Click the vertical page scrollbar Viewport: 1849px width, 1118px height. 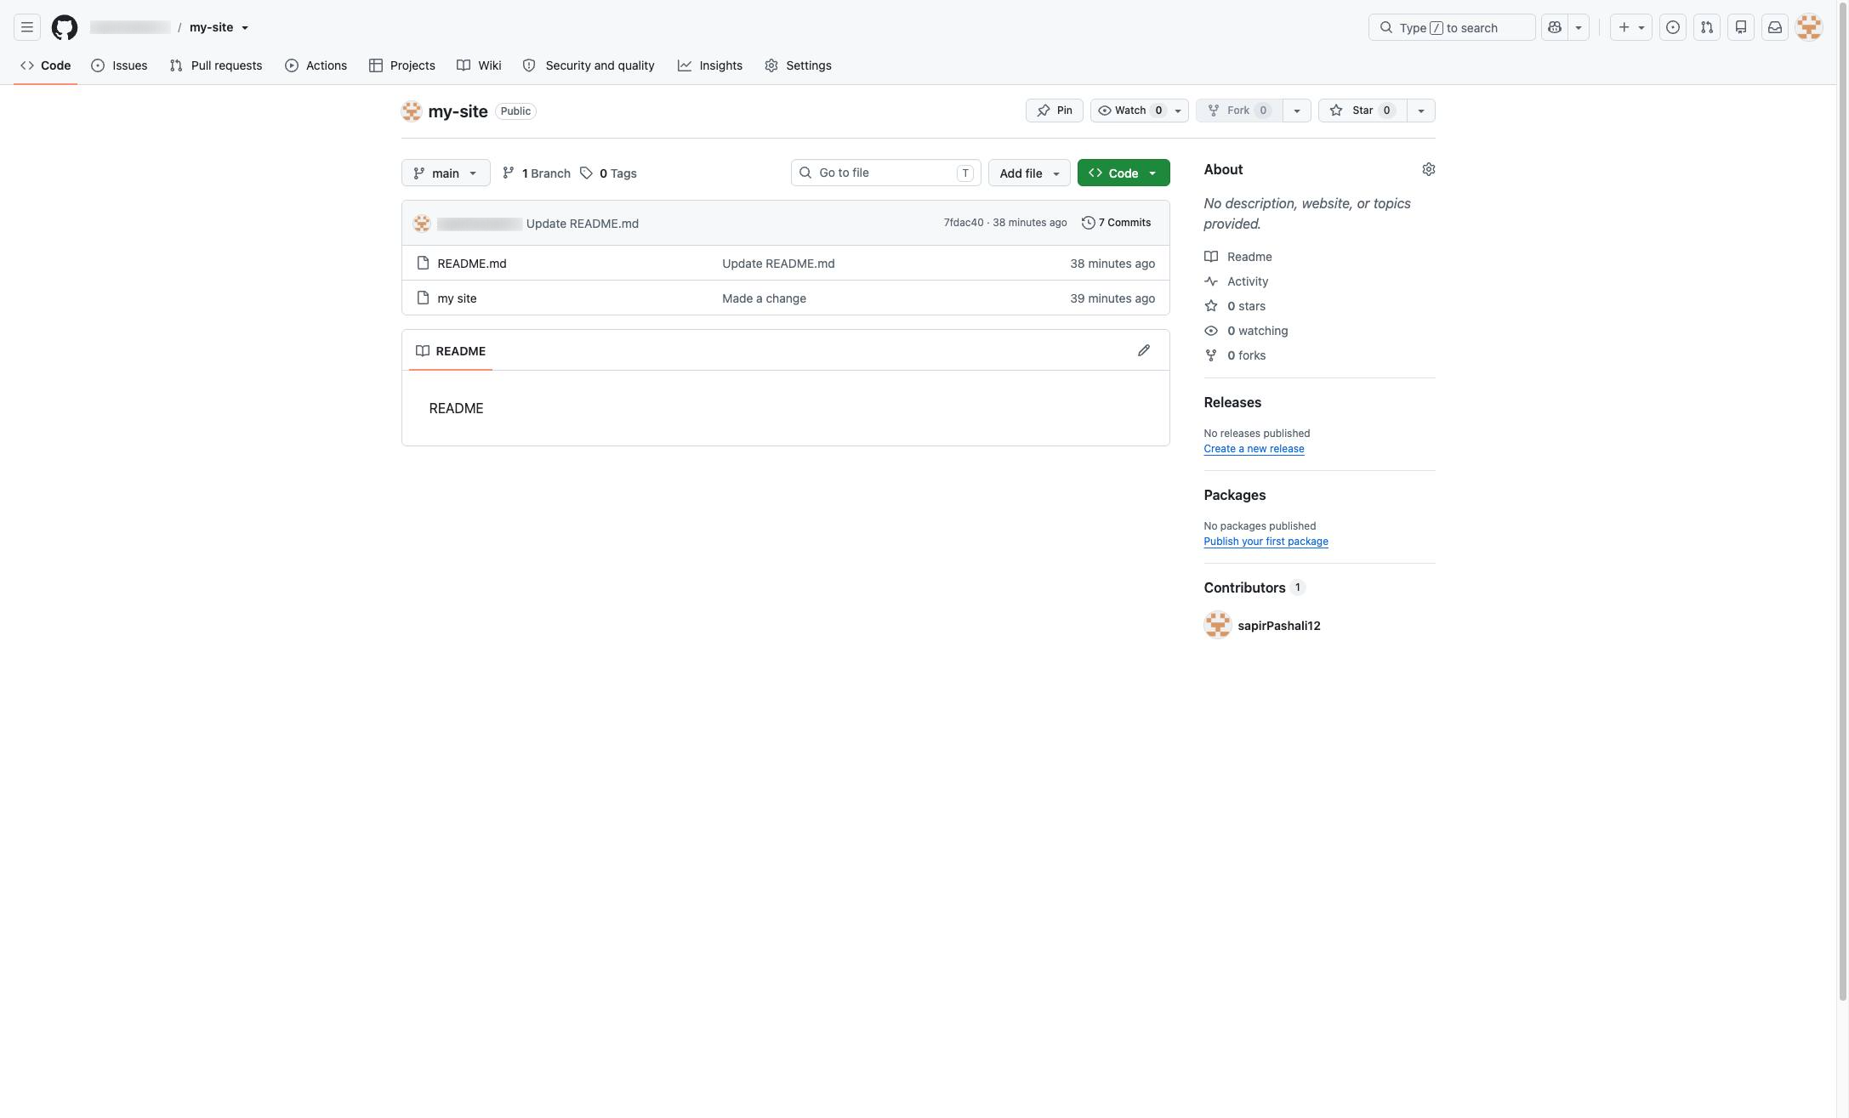pos(1843,500)
